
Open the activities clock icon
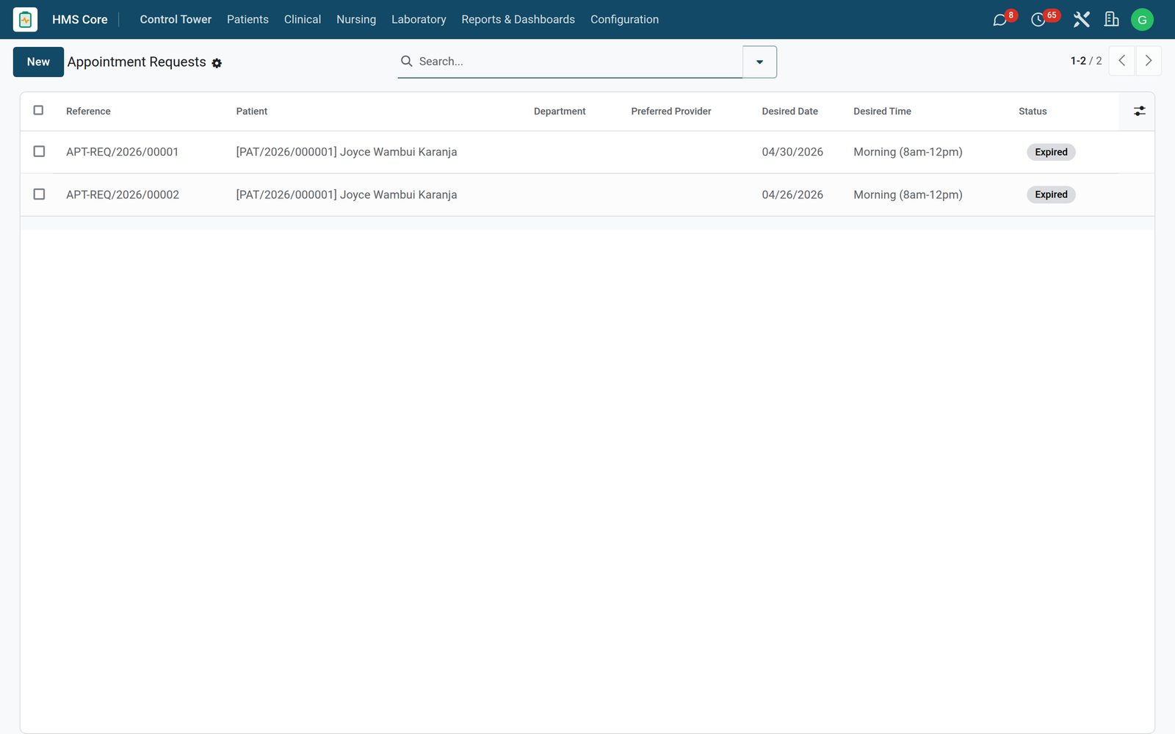[1038, 20]
